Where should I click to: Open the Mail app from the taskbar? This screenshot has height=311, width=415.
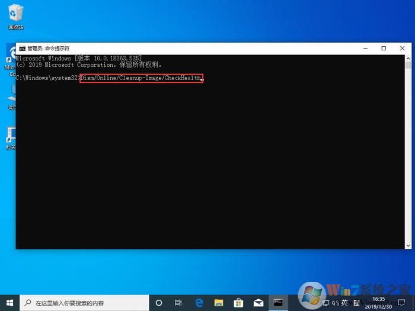[x=258, y=302]
